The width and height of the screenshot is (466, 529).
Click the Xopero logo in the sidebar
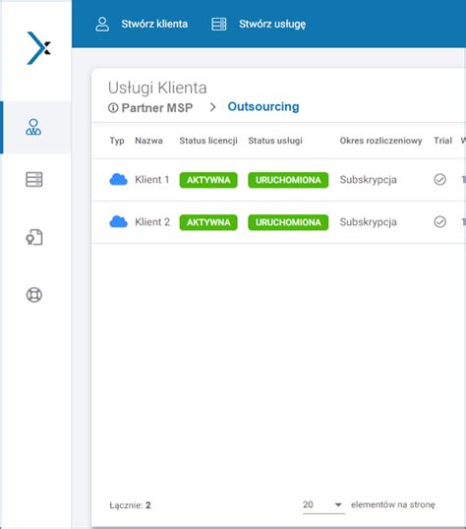(38, 48)
